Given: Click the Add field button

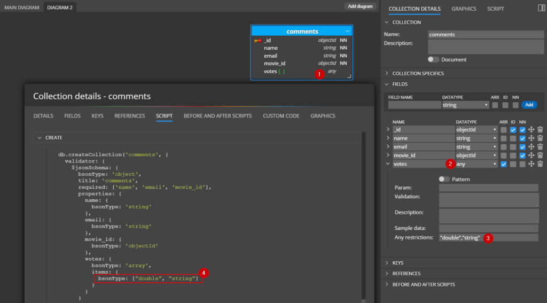Looking at the screenshot, I should [x=529, y=105].
